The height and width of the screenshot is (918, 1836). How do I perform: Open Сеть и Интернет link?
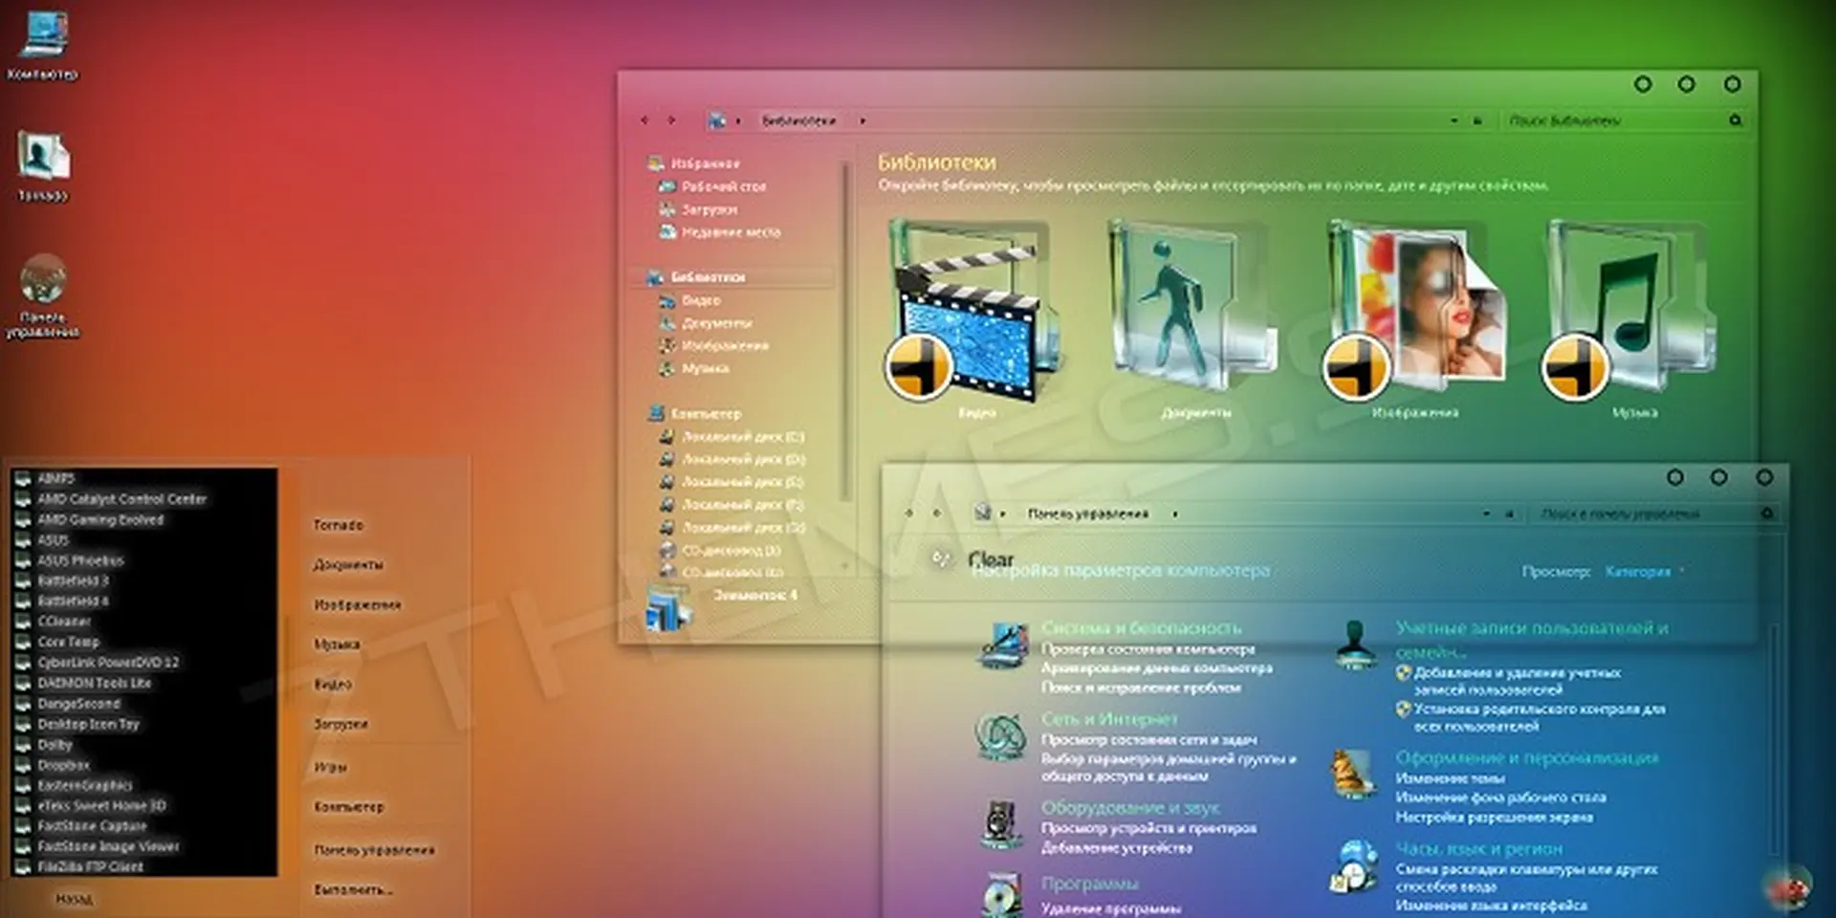click(x=1109, y=719)
